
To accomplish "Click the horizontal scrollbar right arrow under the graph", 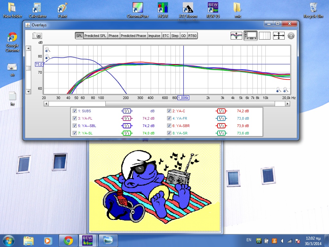I will [x=288, y=104].
